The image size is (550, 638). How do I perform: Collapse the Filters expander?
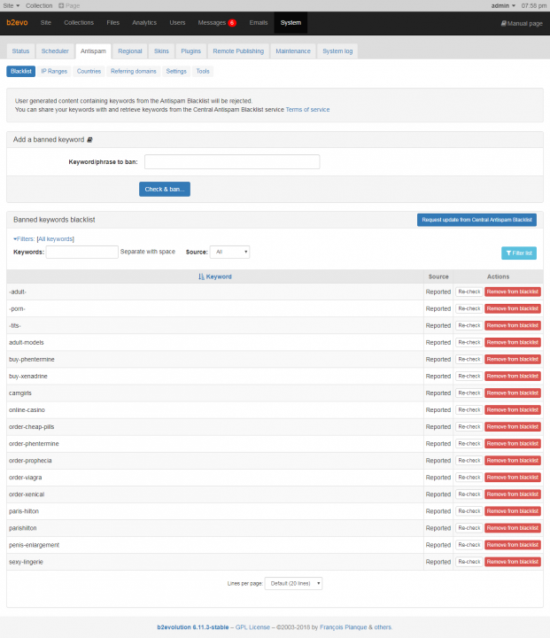tap(24, 239)
